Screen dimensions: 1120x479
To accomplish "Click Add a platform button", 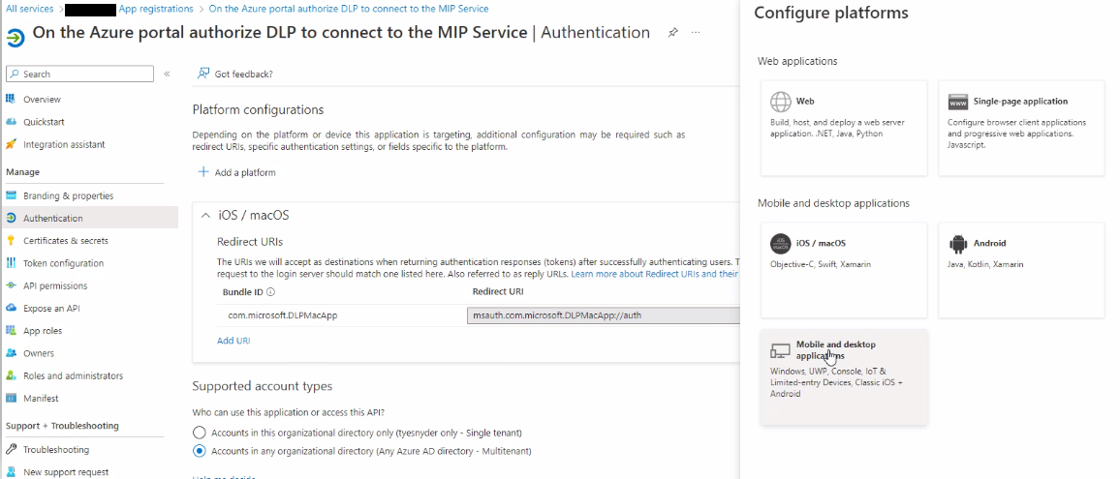I will (236, 172).
